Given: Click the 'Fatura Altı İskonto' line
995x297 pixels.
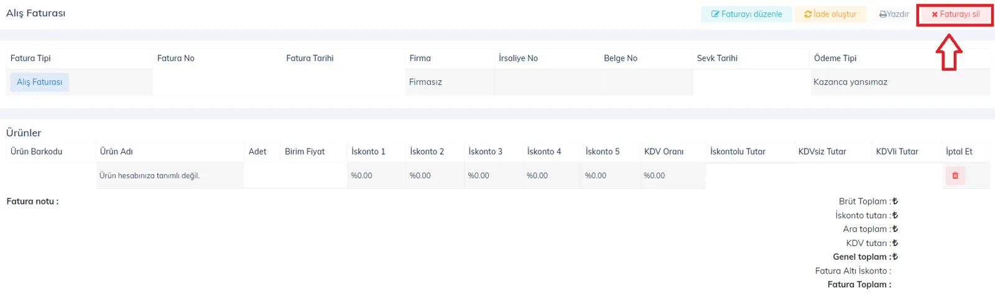Looking at the screenshot, I should coord(853,271).
